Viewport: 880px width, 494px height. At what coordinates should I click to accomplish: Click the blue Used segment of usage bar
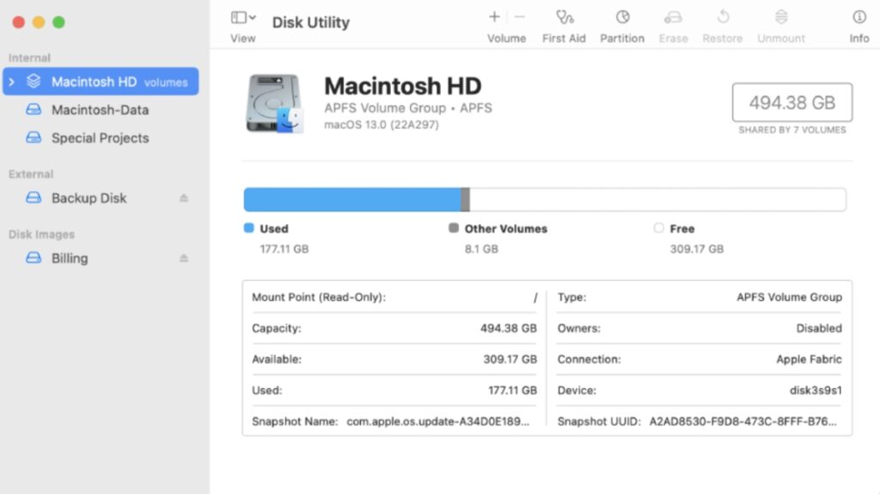point(352,200)
